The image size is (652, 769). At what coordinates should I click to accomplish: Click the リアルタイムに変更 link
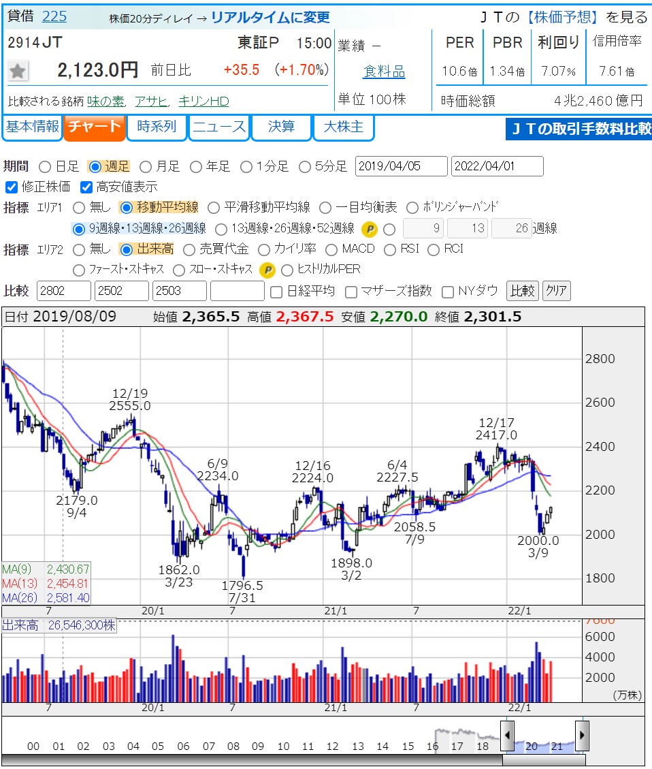pos(270,17)
